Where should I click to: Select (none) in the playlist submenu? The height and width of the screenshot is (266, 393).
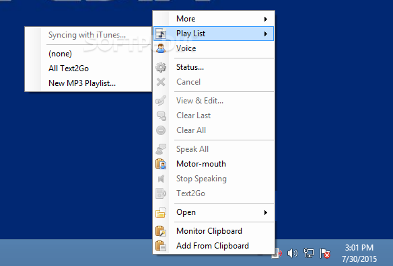point(88,54)
